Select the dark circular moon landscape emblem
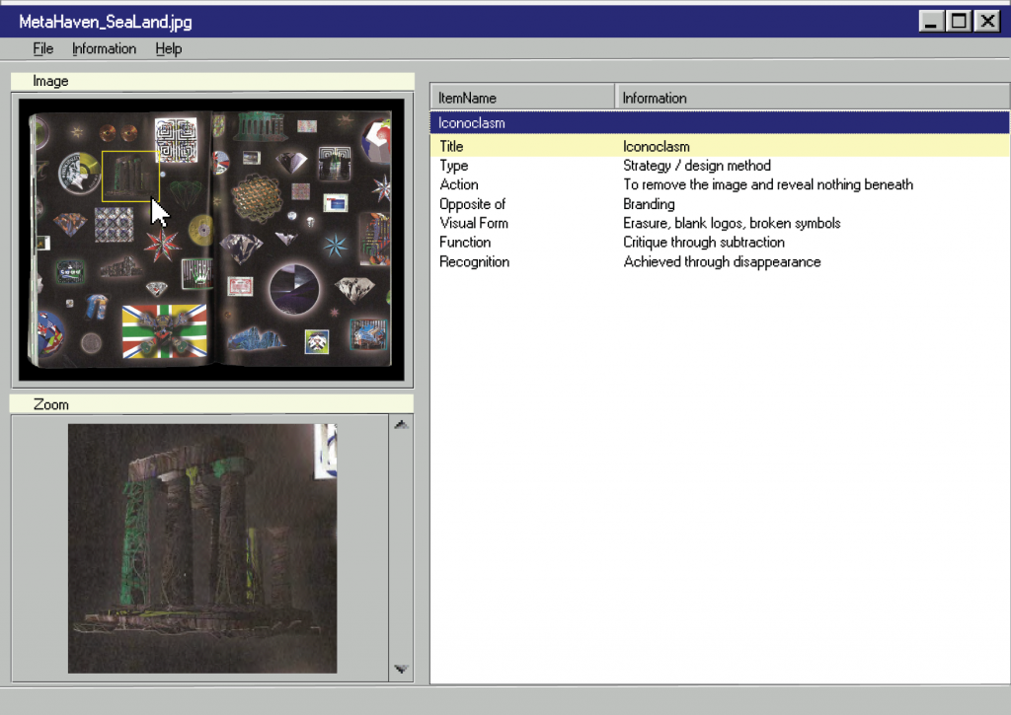Viewport: 1011px width, 715px height. click(x=294, y=290)
